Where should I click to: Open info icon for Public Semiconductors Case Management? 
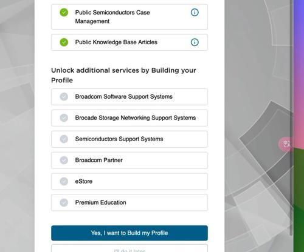(195, 13)
